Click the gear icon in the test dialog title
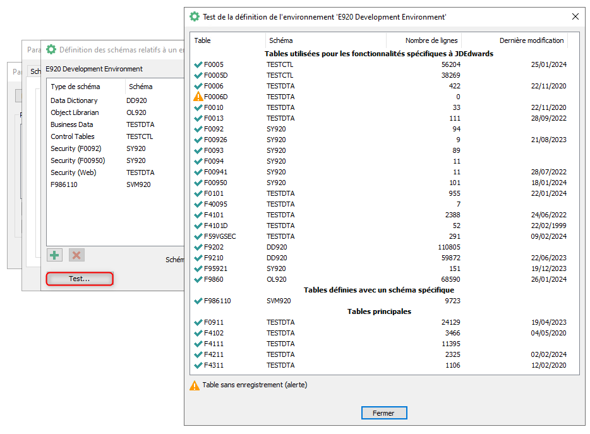The height and width of the screenshot is (434, 590). pos(195,16)
